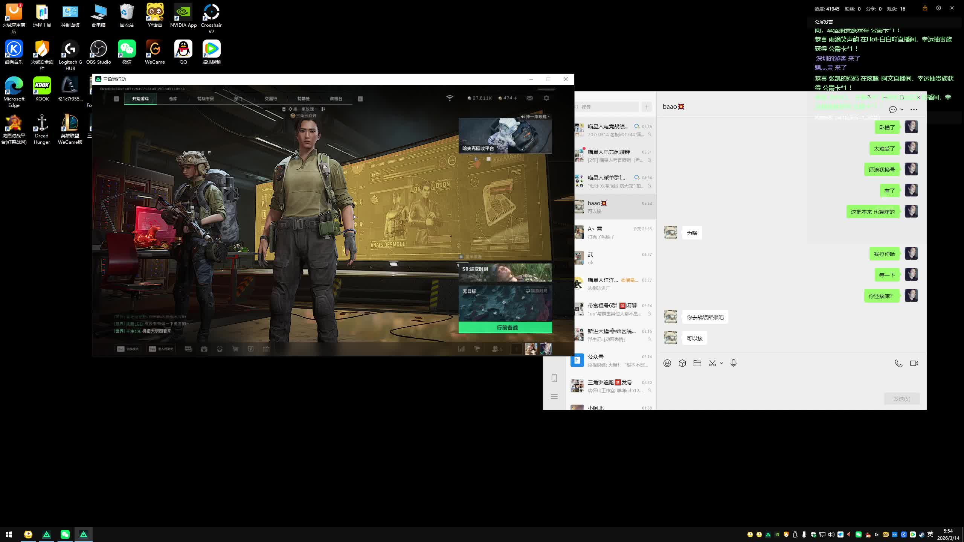The height and width of the screenshot is (542, 964).
Task: Toggle Windows input language indicator 英
Action: [930, 534]
